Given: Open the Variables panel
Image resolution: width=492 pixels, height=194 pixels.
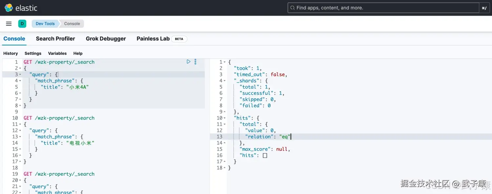Looking at the screenshot, I should [x=57, y=53].
